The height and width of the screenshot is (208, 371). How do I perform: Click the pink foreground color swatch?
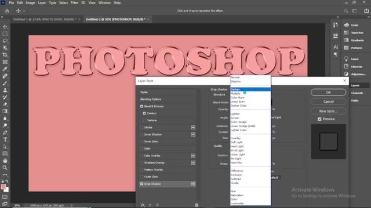[x=3, y=187]
